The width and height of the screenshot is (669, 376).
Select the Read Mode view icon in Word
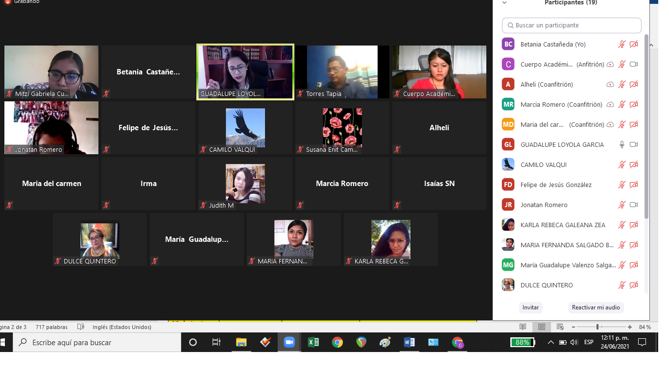pos(523,327)
